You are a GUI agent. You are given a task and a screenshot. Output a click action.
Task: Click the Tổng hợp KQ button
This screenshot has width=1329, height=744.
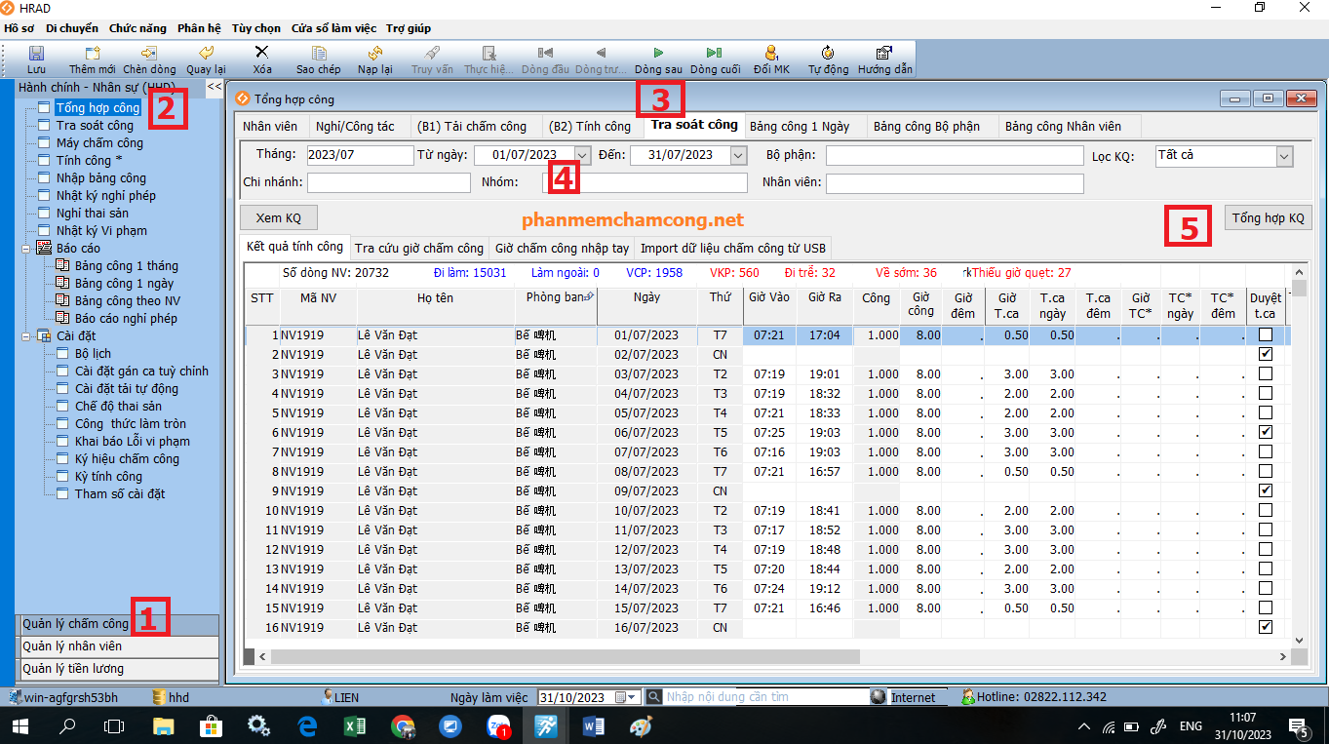(x=1268, y=217)
